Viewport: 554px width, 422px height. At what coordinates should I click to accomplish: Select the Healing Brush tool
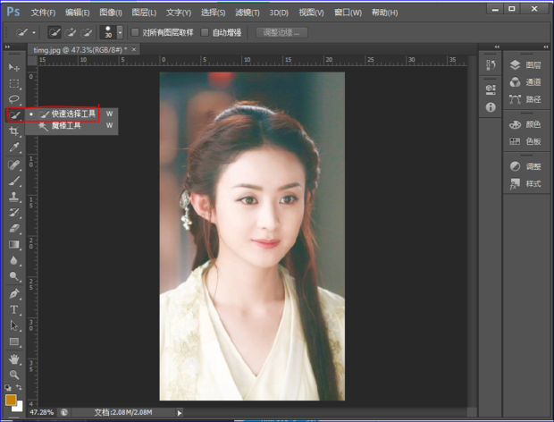tap(14, 165)
